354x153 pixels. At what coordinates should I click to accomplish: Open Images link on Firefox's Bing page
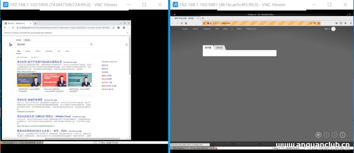click(x=185, y=29)
